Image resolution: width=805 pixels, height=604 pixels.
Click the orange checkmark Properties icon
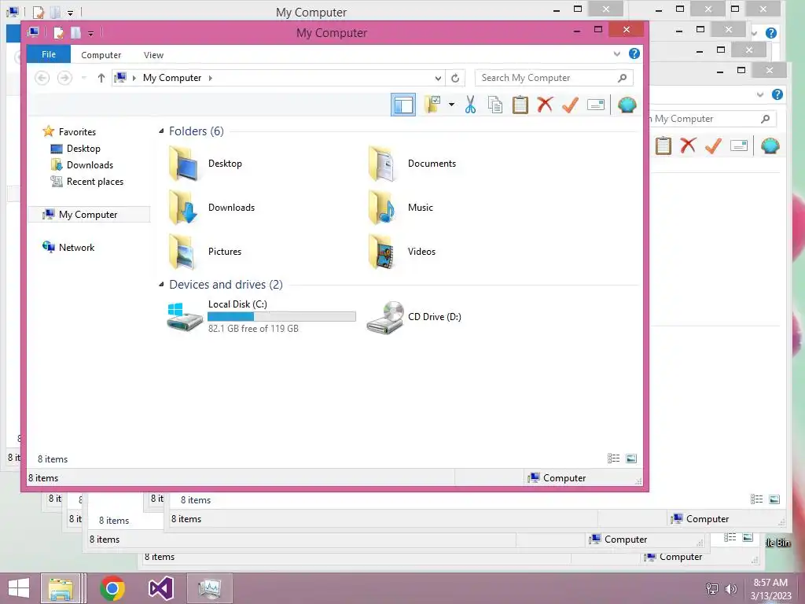pos(571,105)
